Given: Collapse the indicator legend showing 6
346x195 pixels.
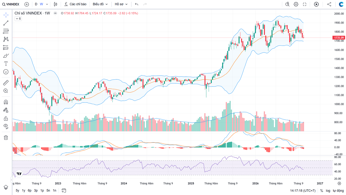Looking at the screenshot, I should coord(18,19).
